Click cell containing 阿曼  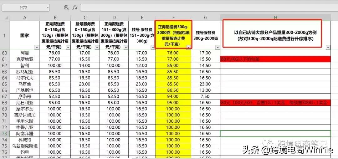click(x=24, y=53)
